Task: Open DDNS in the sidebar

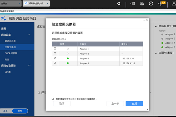Action: click(8, 72)
